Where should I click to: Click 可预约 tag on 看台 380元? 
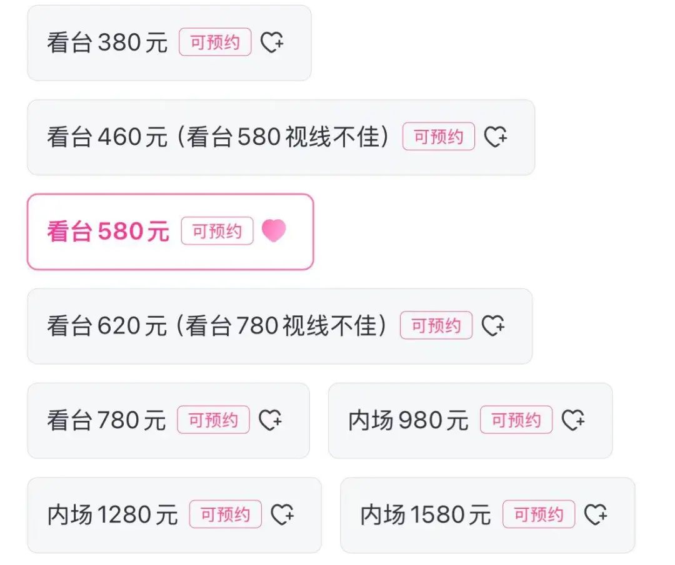pyautogui.click(x=215, y=42)
